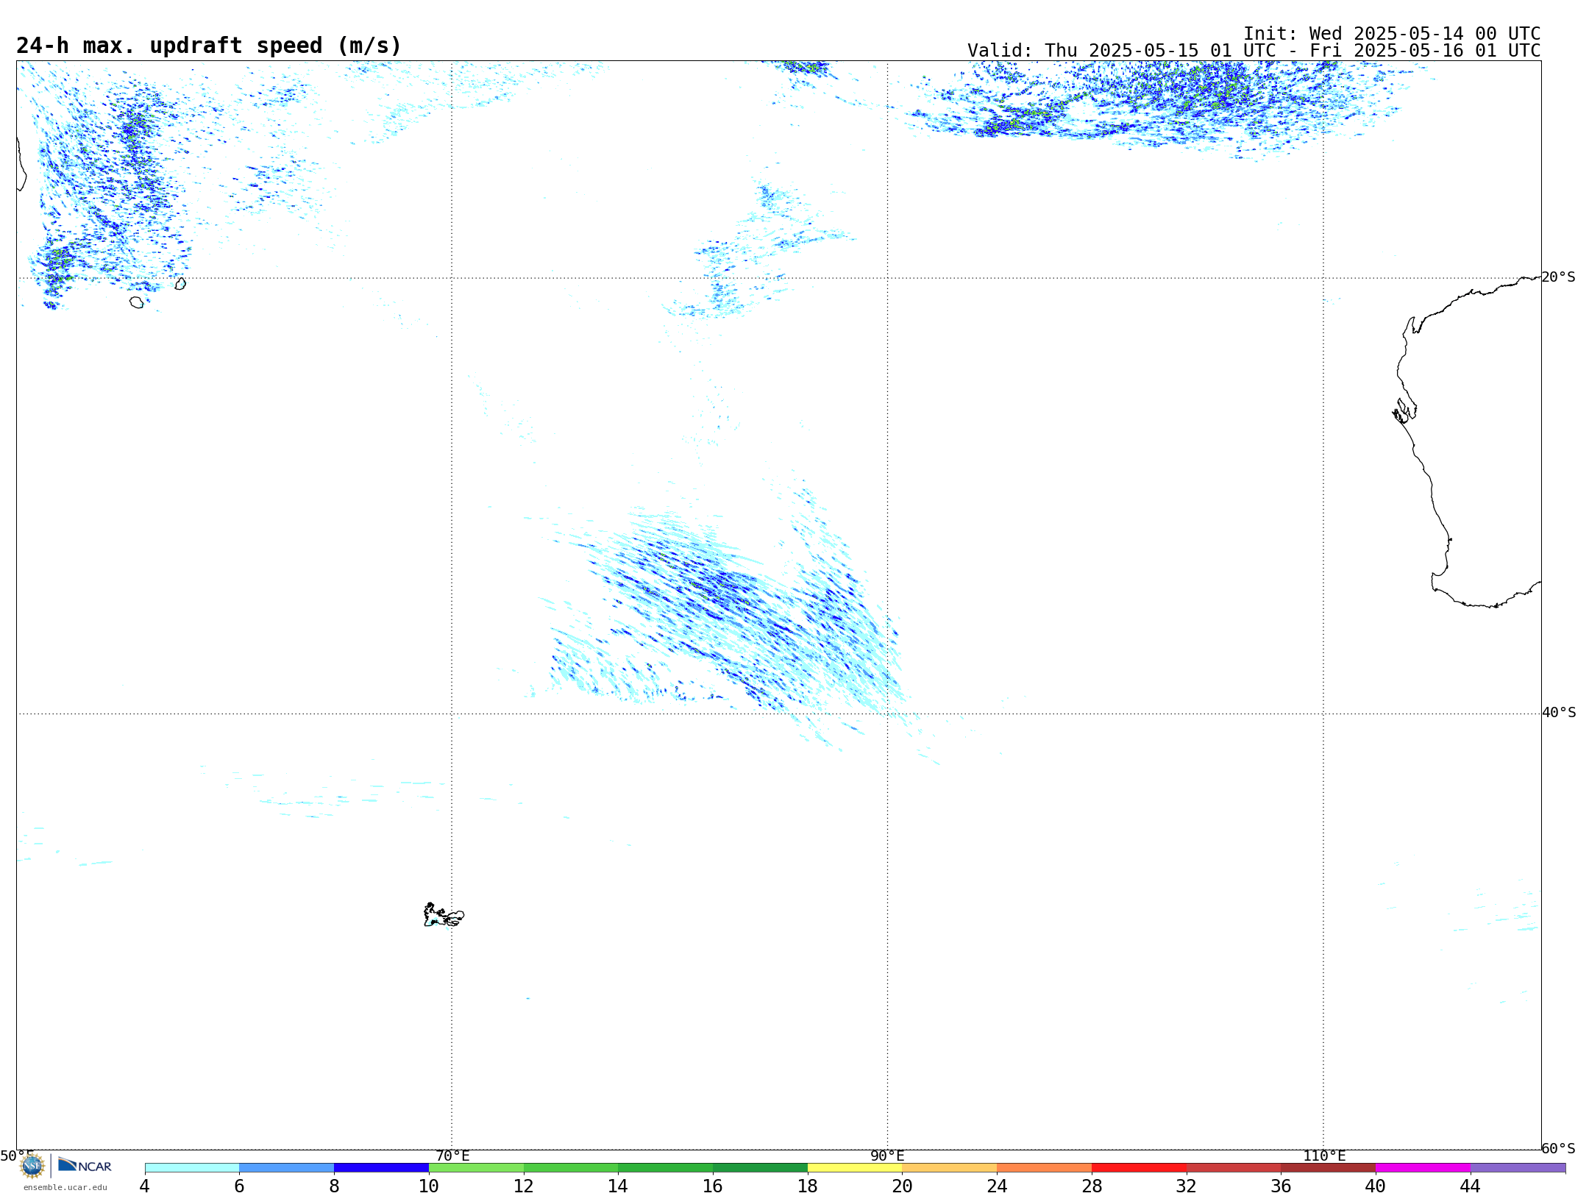Click the NSF logo
The image size is (1589, 1196).
click(32, 1166)
